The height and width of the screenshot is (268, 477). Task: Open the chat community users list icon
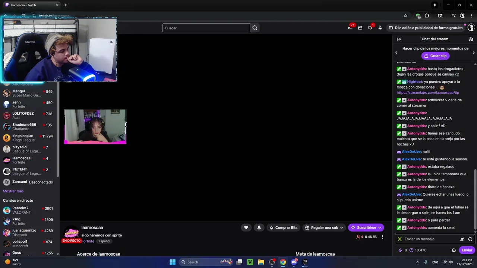tap(471, 39)
